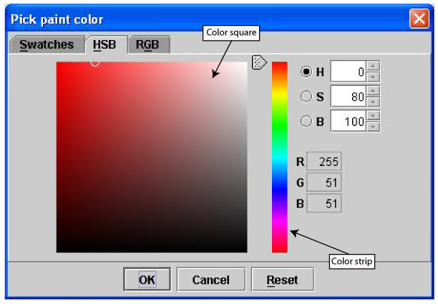
Task: Click the H value input field
Action: tap(349, 72)
